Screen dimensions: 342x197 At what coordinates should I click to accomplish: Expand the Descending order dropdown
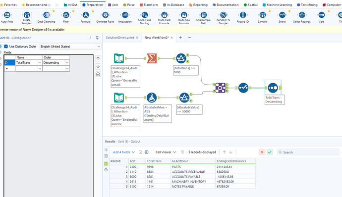pos(67,62)
